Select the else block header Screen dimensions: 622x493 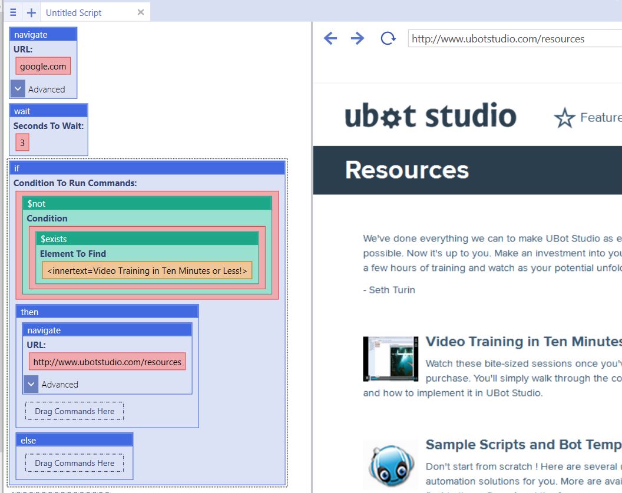point(74,440)
